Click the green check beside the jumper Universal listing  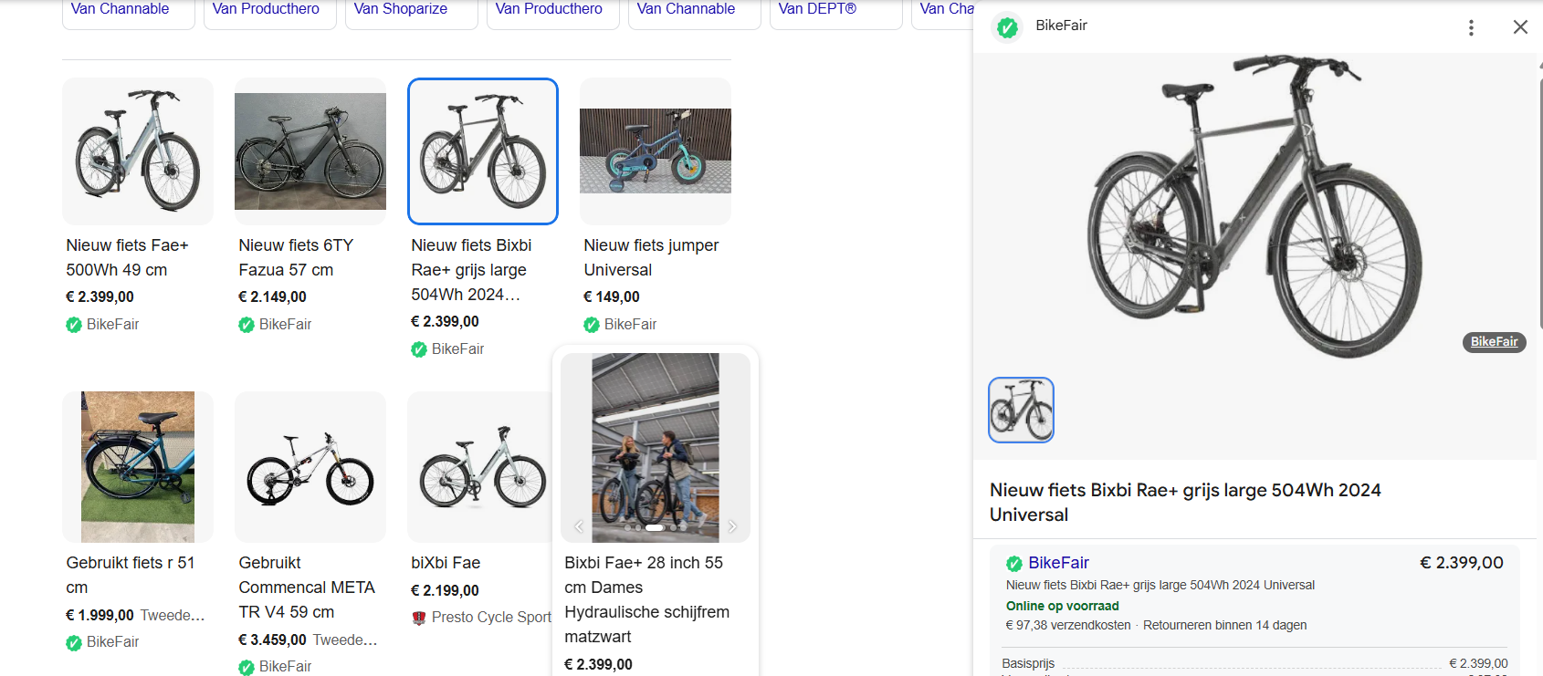[592, 325]
